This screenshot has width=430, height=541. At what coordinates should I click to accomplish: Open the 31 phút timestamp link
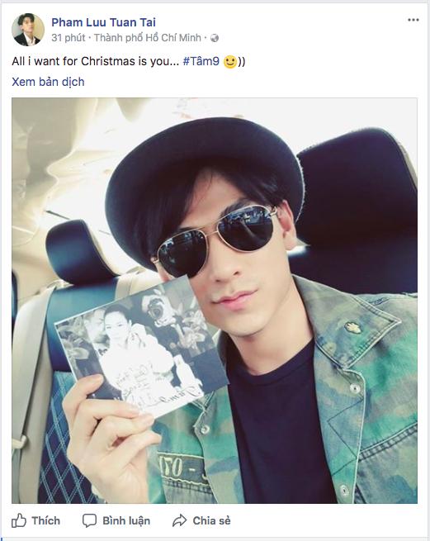pos(69,38)
